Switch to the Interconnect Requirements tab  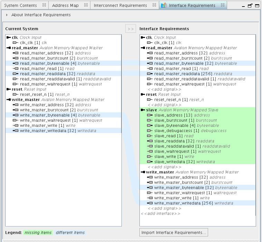(x=120, y=6)
